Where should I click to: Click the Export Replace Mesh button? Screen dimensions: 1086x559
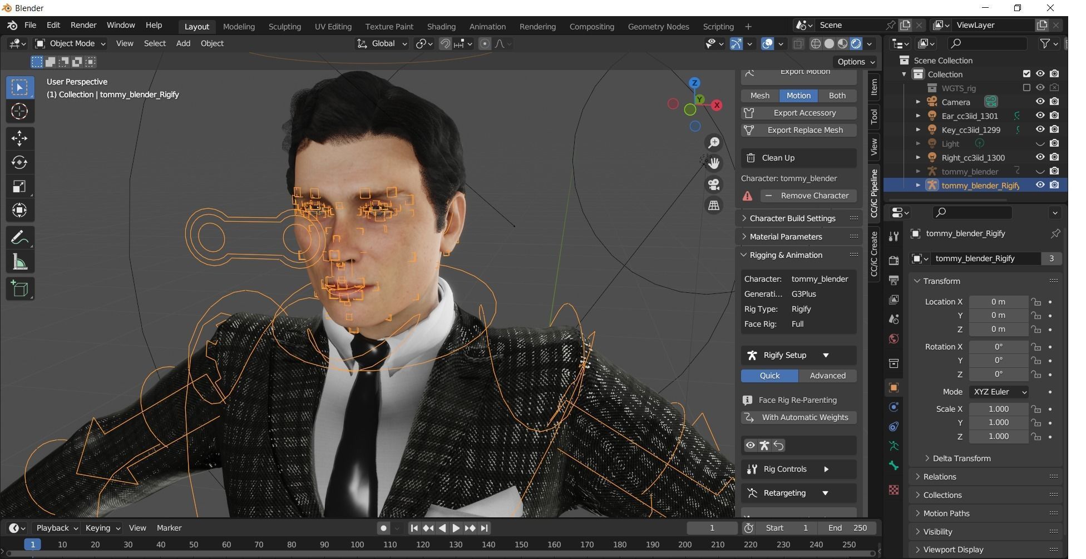798,130
